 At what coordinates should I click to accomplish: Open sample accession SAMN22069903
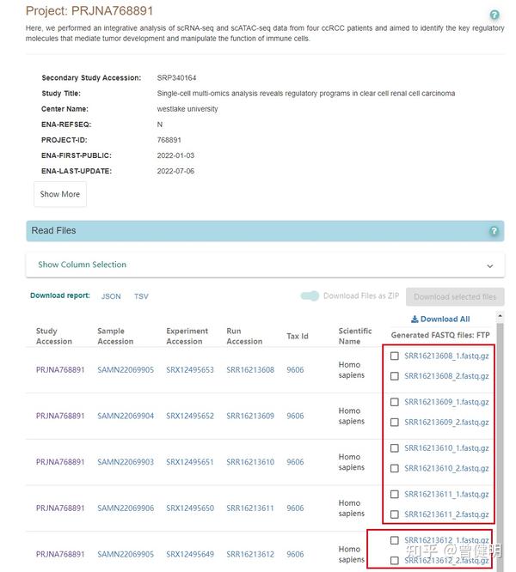[x=126, y=462]
